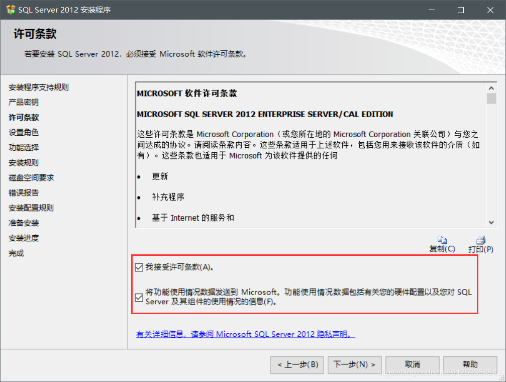The height and width of the screenshot is (382, 506).
Task: Open the SQL Server 2012 隐私声明 link
Action: 246,334
